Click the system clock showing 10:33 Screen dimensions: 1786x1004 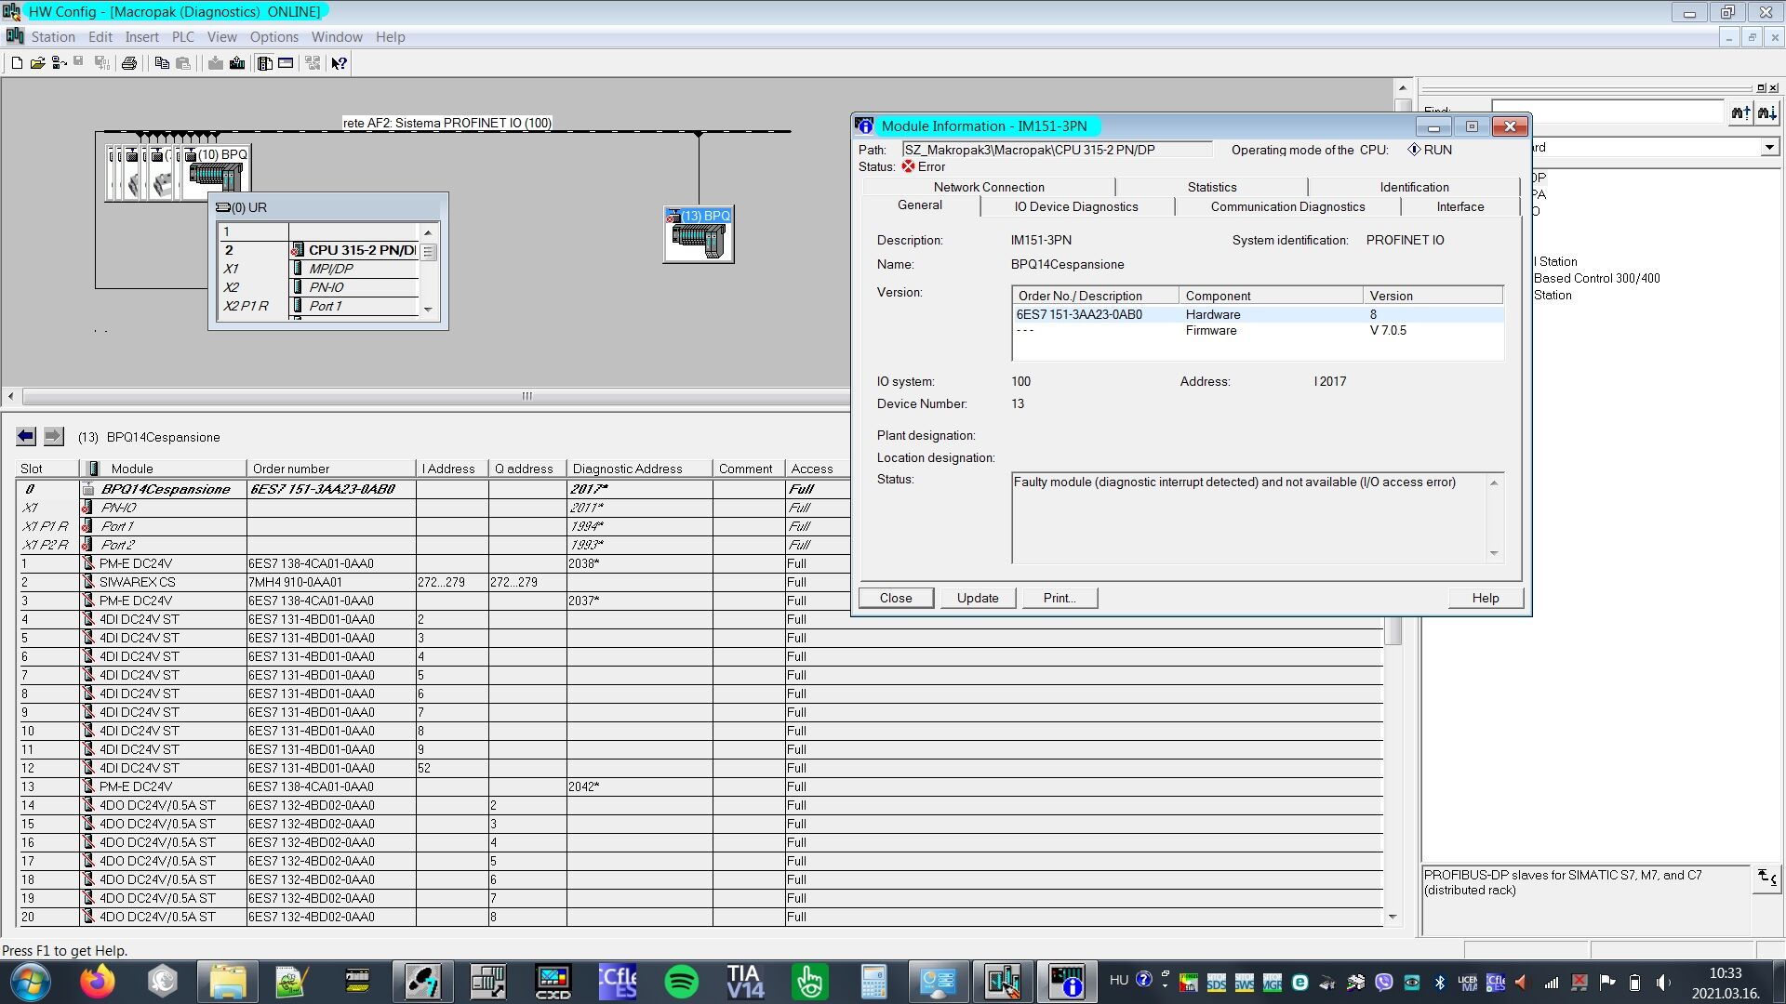tap(1726, 973)
